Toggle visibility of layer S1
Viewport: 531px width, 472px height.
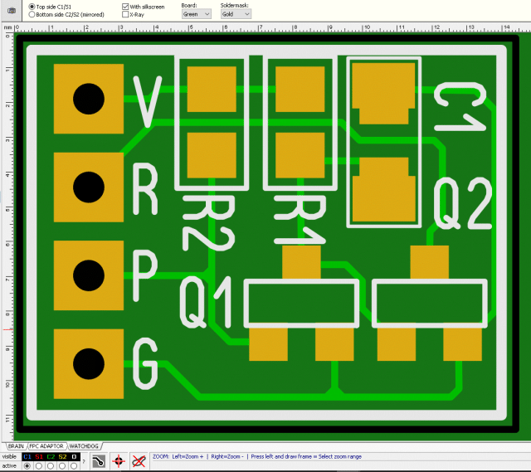click(x=39, y=456)
